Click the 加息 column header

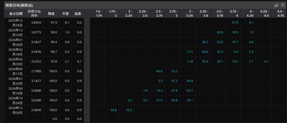tap(78, 14)
